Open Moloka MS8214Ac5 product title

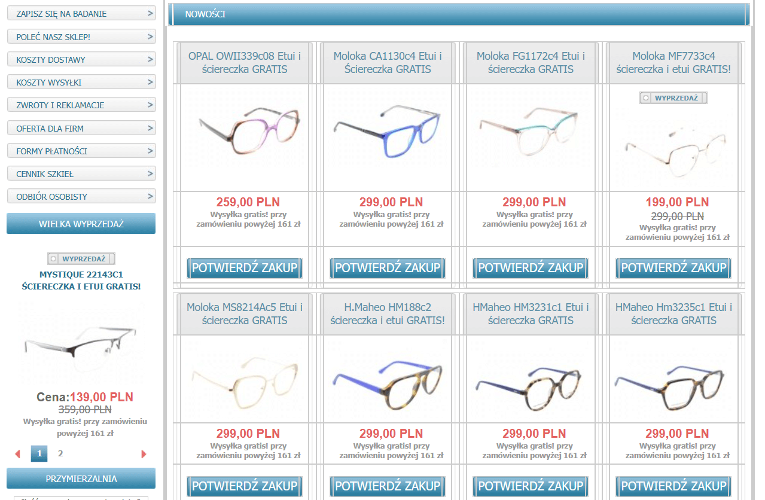click(245, 314)
